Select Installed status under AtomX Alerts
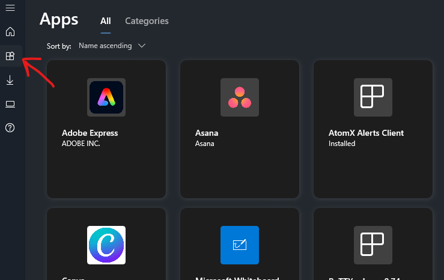Screen dimensions: 444x280 (342, 144)
